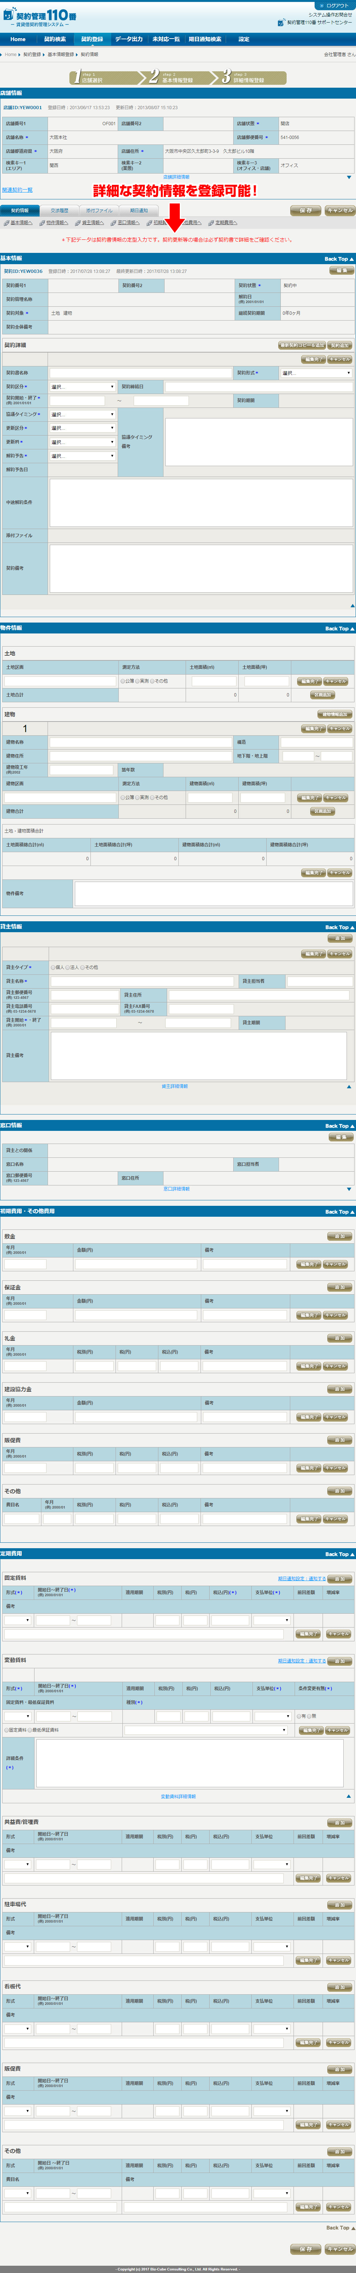Click the pencil icon for 定期費用へ
The image size is (356, 2273).
(211, 223)
